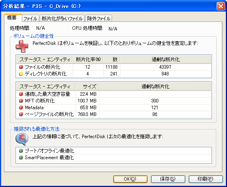
Task: Click the red status dot for ファイルの断片化
Action: coord(21,67)
